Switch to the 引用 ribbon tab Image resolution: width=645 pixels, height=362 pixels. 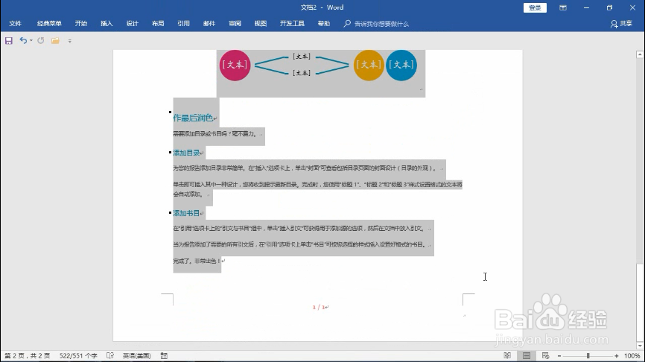(x=183, y=23)
